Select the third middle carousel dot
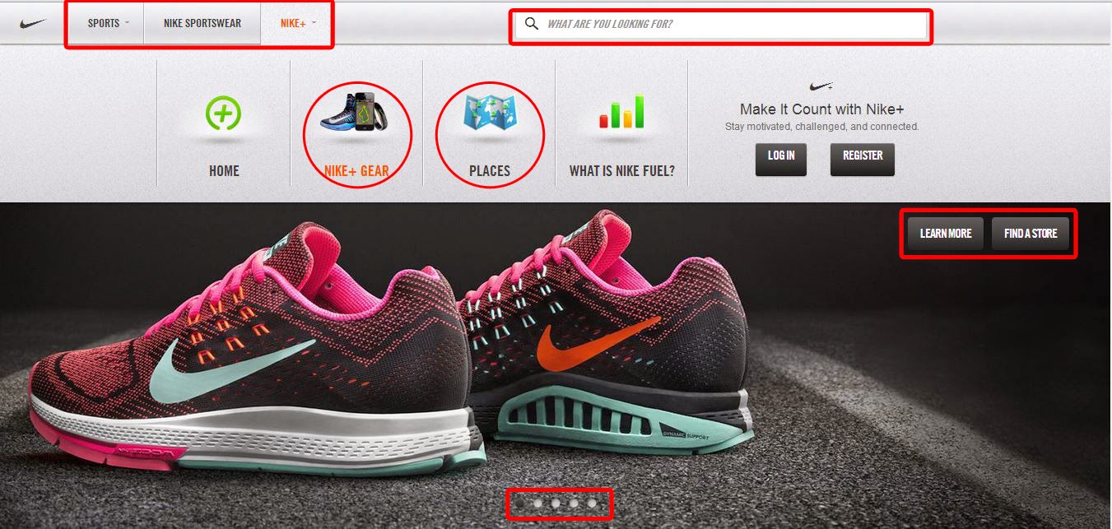The image size is (1112, 529). tap(556, 502)
